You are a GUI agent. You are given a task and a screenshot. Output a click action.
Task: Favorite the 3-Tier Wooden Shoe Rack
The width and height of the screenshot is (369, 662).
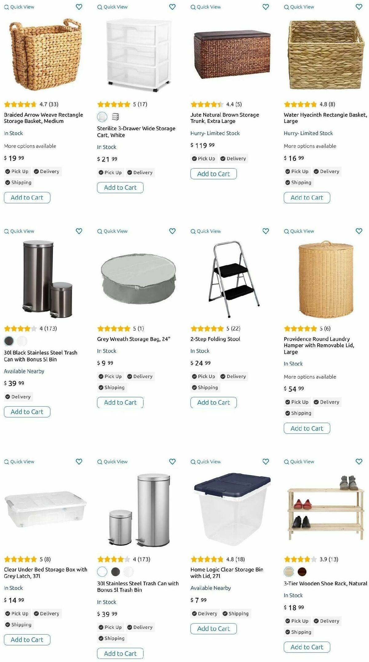[x=359, y=461]
